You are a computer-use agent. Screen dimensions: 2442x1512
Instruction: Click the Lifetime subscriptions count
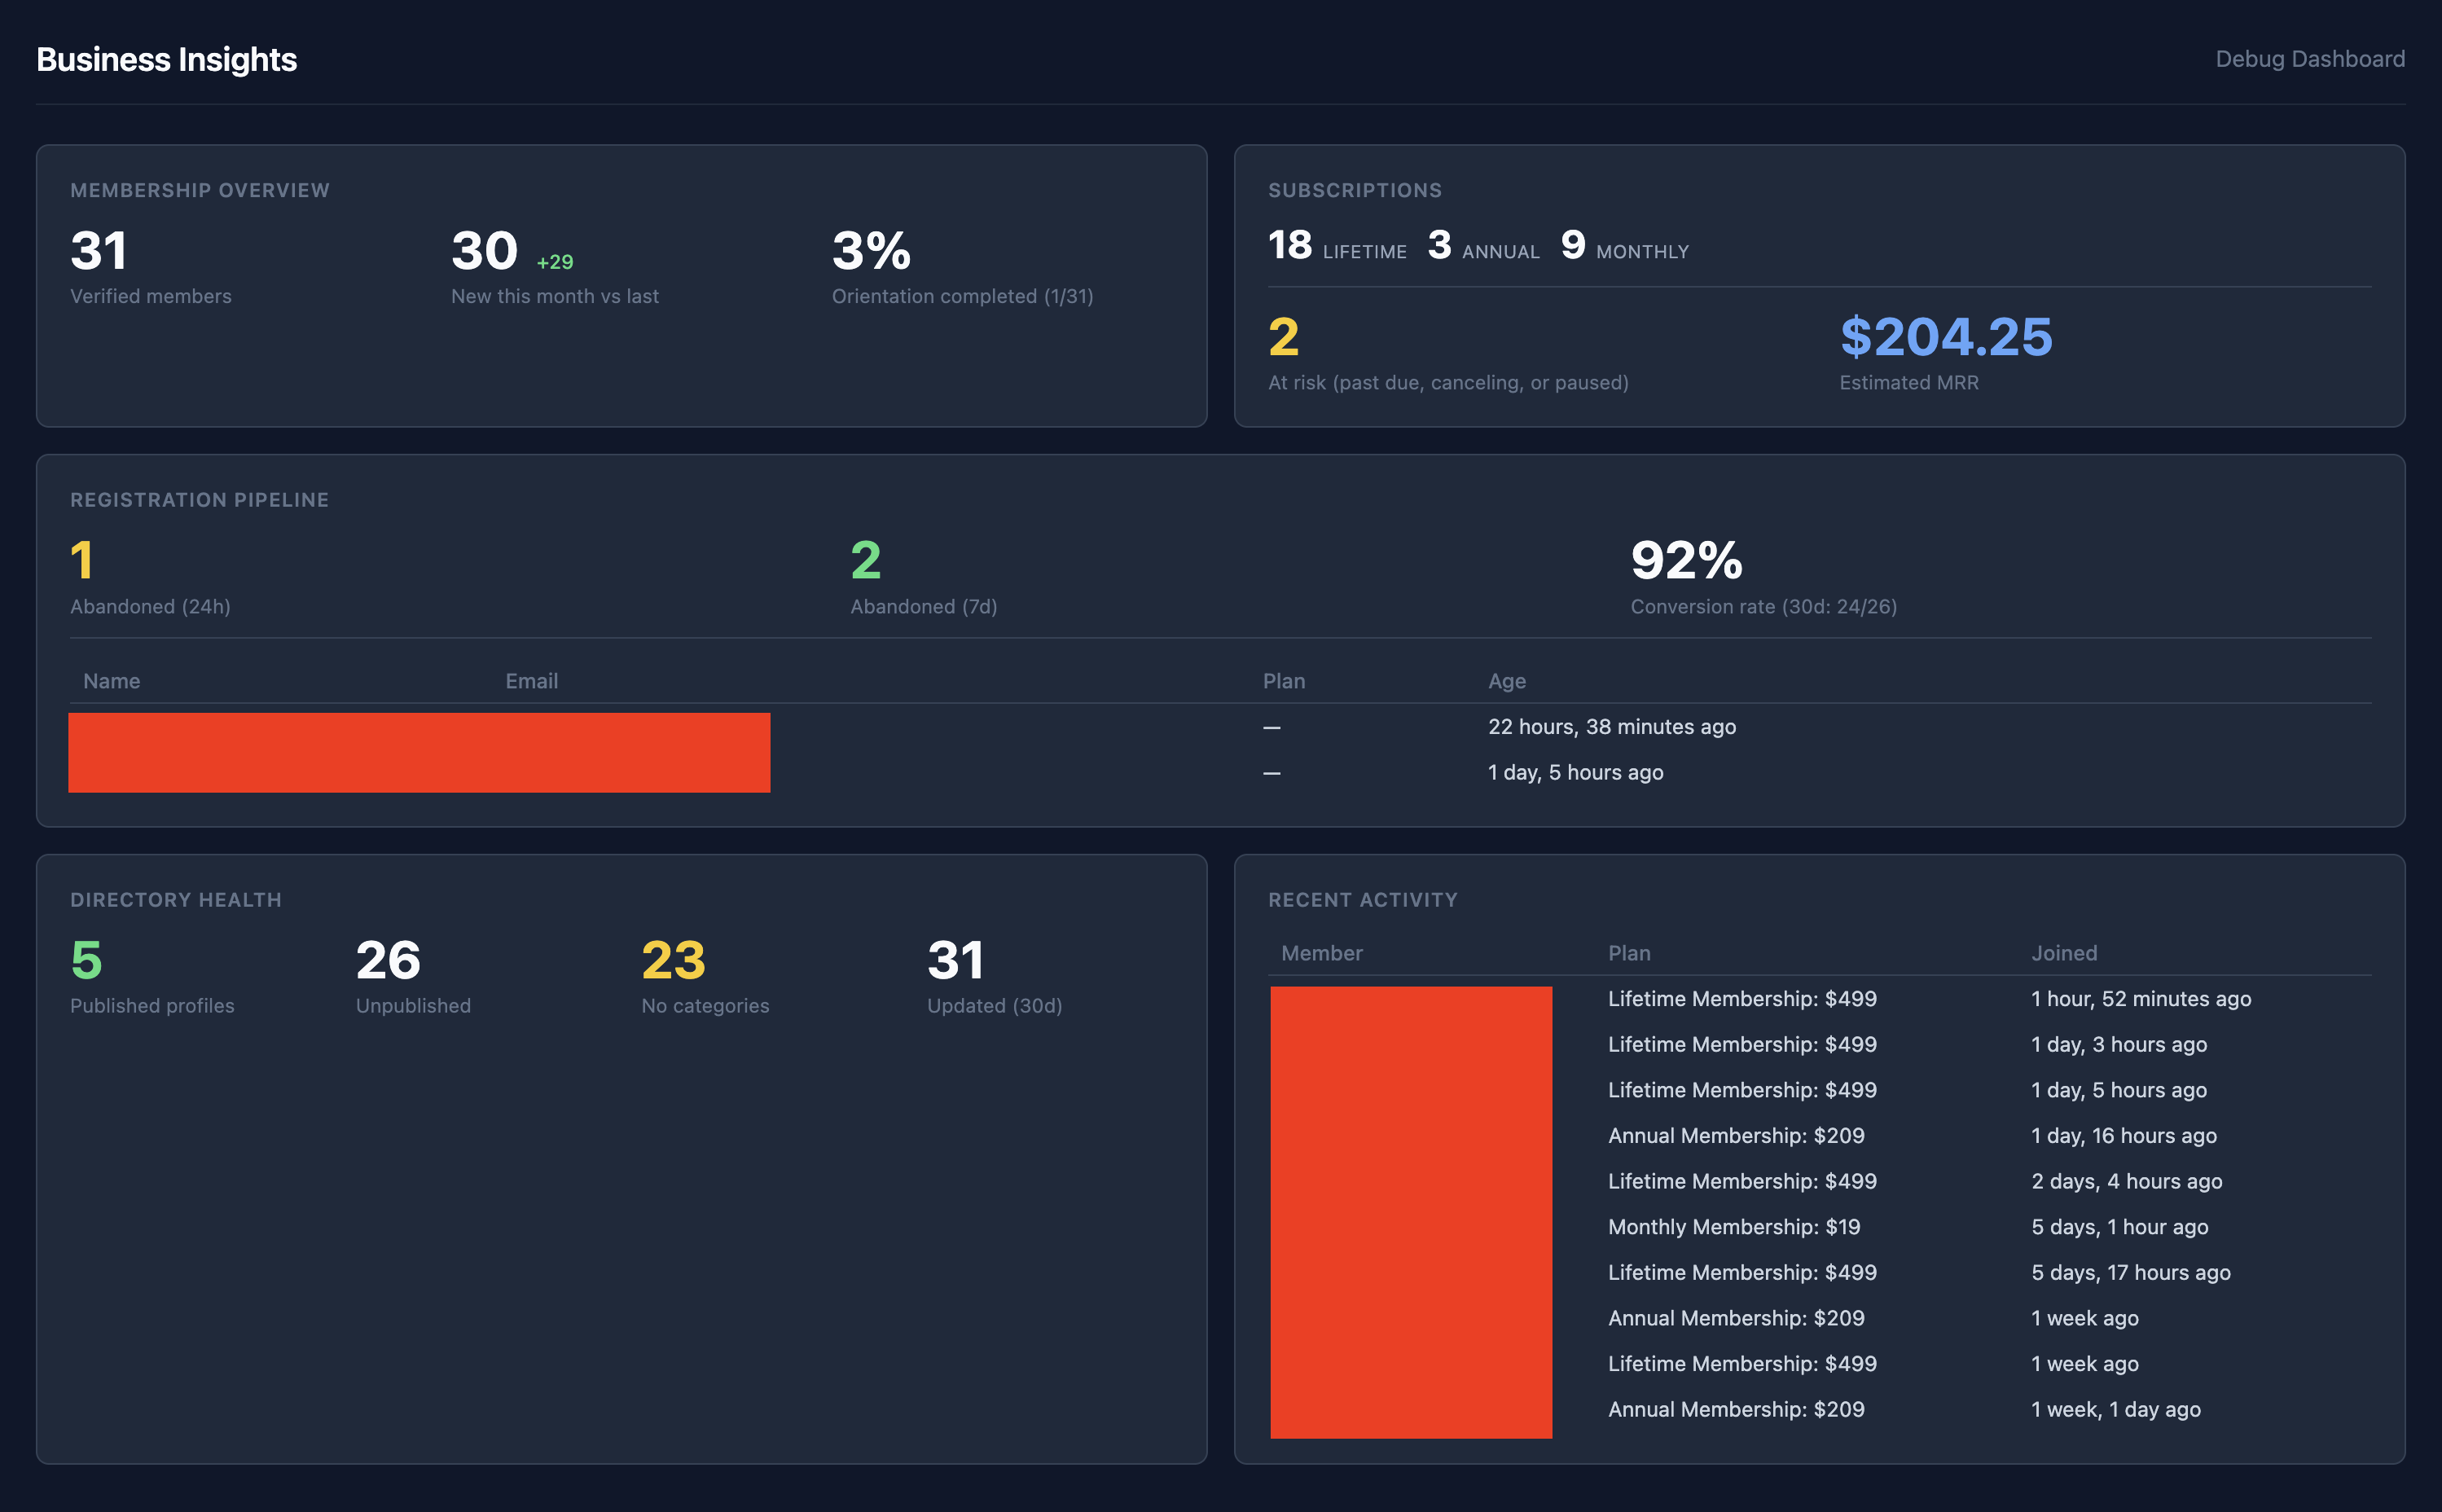1289,245
